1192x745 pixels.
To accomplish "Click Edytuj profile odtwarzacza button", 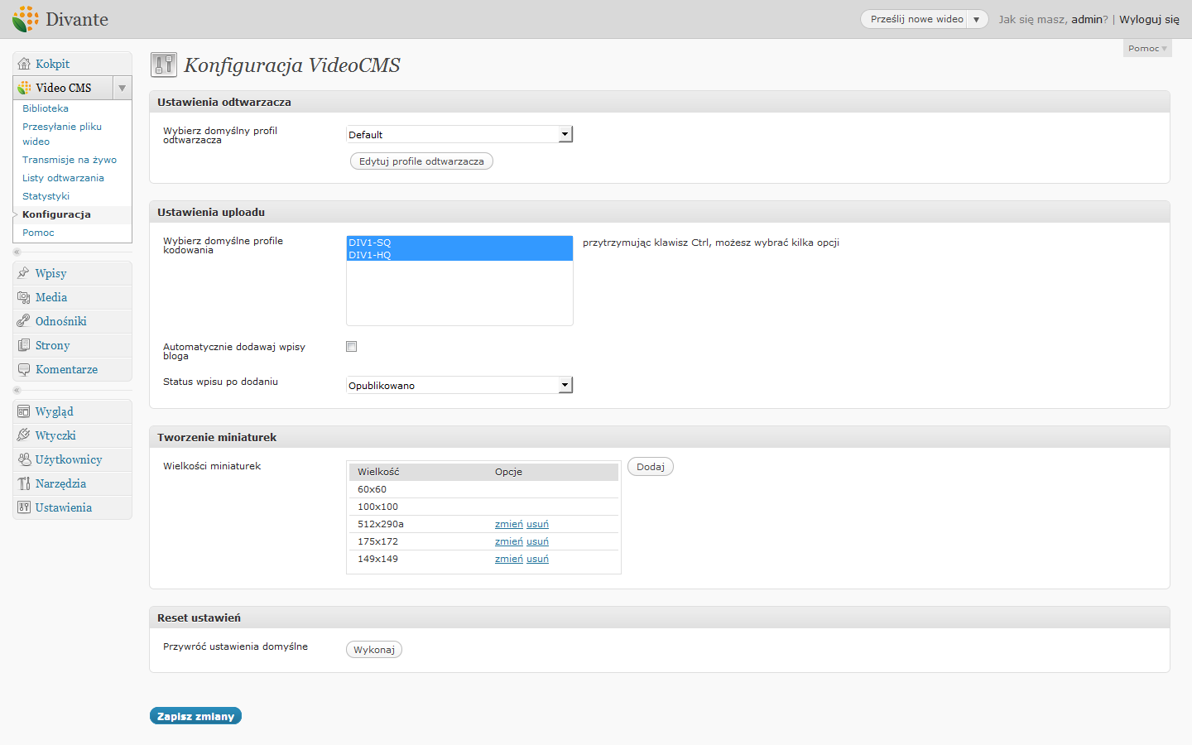I will coord(421,161).
